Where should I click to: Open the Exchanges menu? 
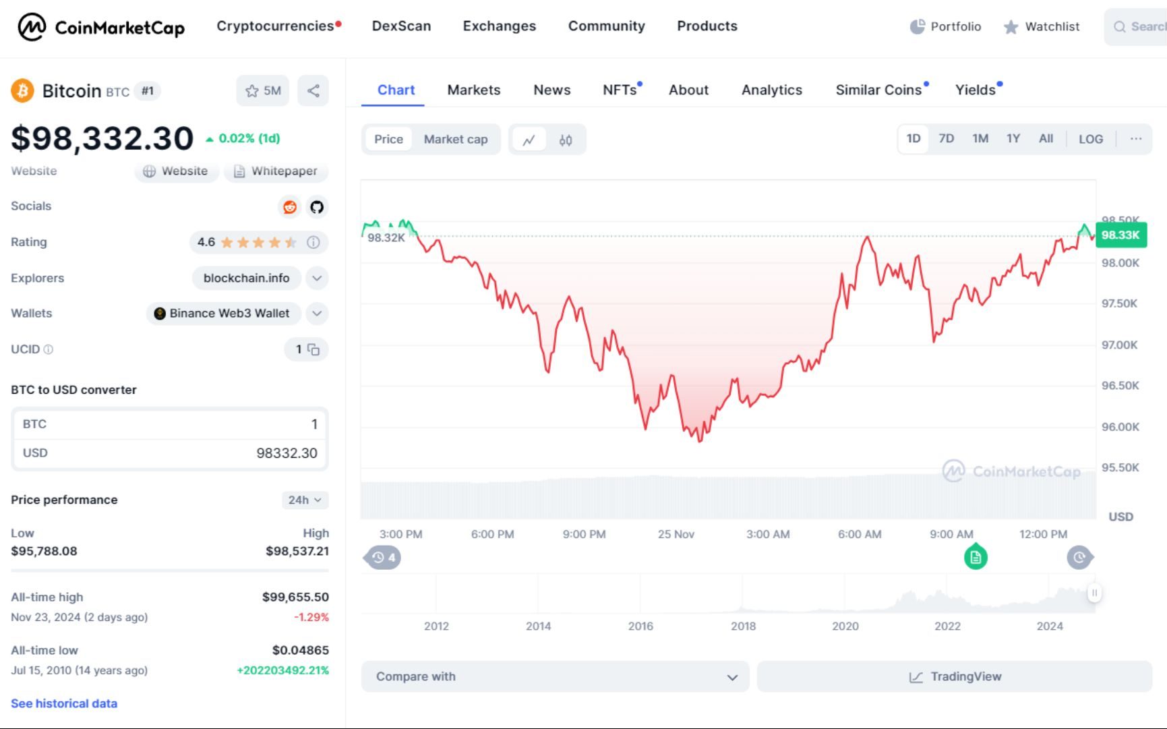pos(499,26)
